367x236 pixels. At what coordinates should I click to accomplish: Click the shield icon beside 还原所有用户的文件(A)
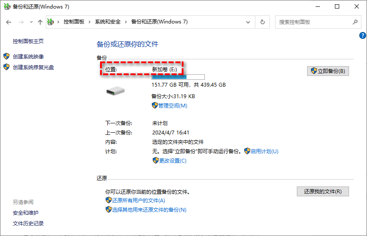tap(108, 200)
